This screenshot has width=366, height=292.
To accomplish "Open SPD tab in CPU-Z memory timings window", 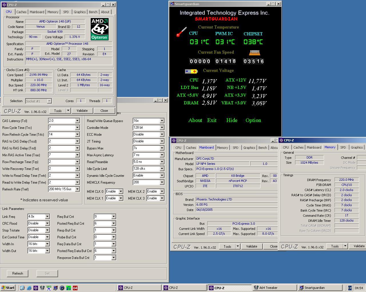I will (343, 147).
